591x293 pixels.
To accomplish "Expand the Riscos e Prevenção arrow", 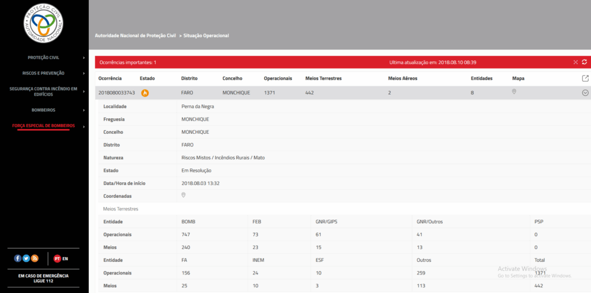I will pyautogui.click(x=84, y=73).
